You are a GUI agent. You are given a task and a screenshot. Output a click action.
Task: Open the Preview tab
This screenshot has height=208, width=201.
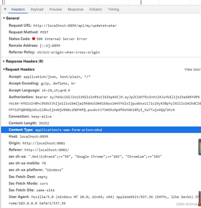point(56,9)
